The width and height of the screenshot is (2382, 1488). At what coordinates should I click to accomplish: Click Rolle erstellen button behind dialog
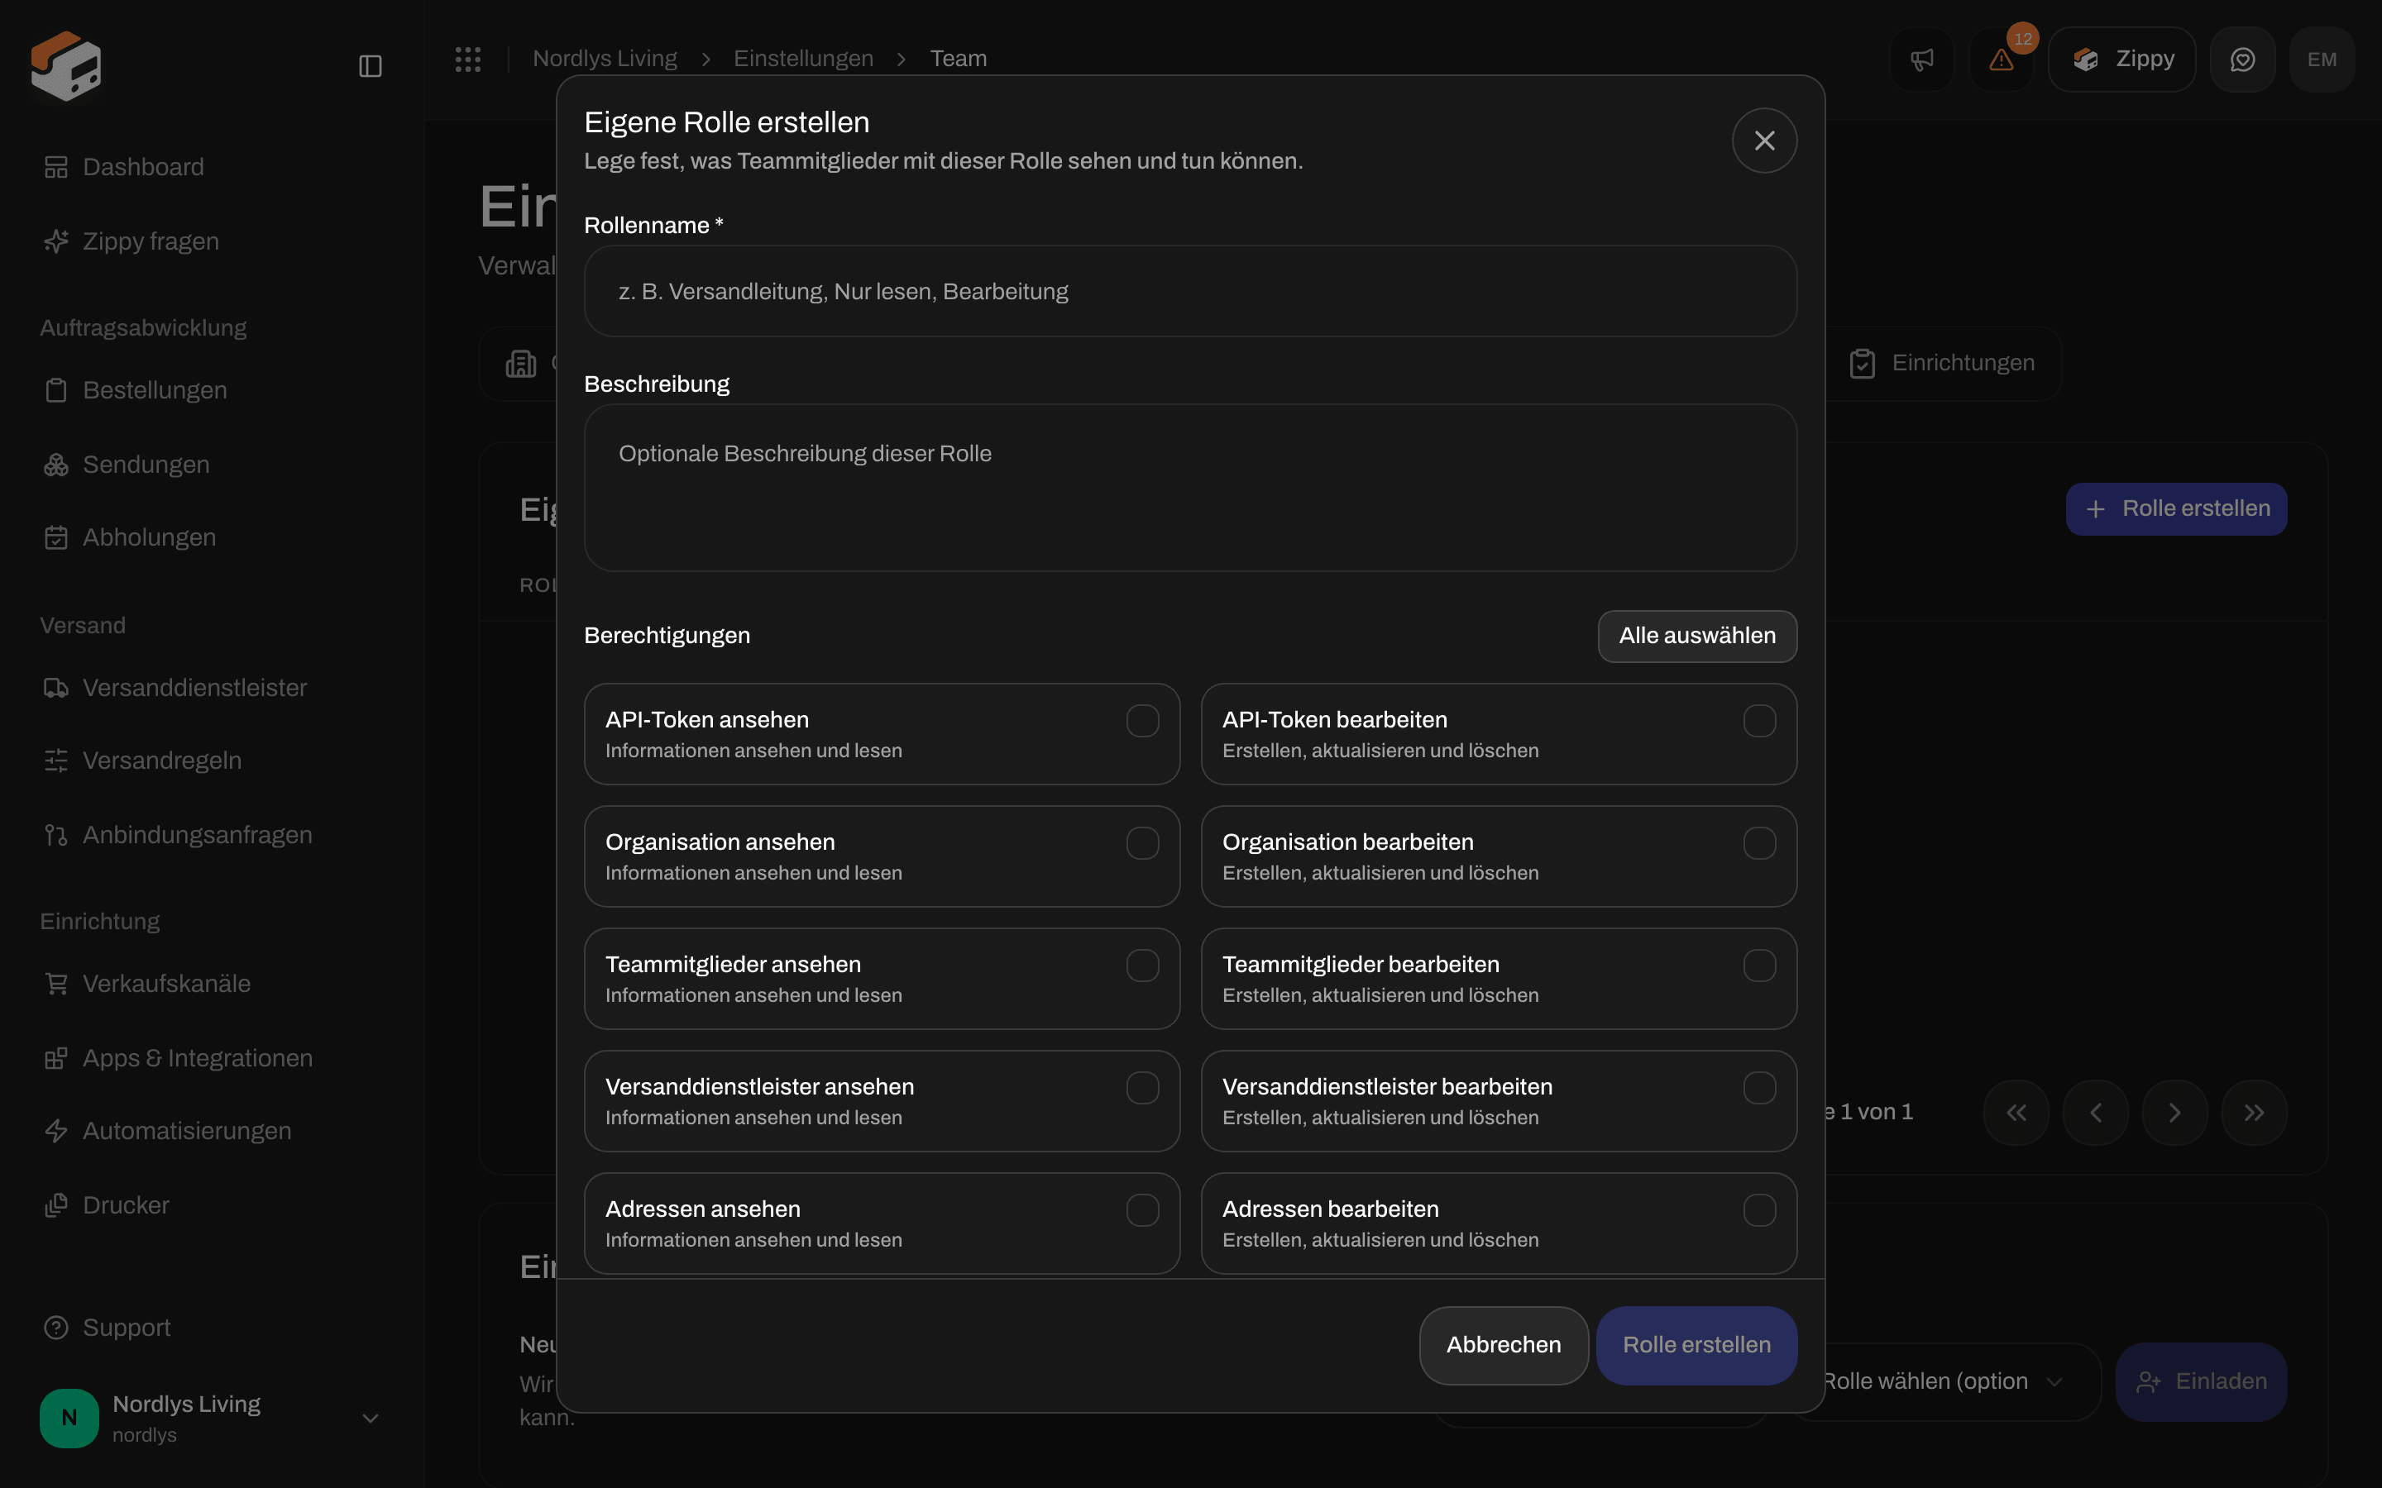[2176, 508]
